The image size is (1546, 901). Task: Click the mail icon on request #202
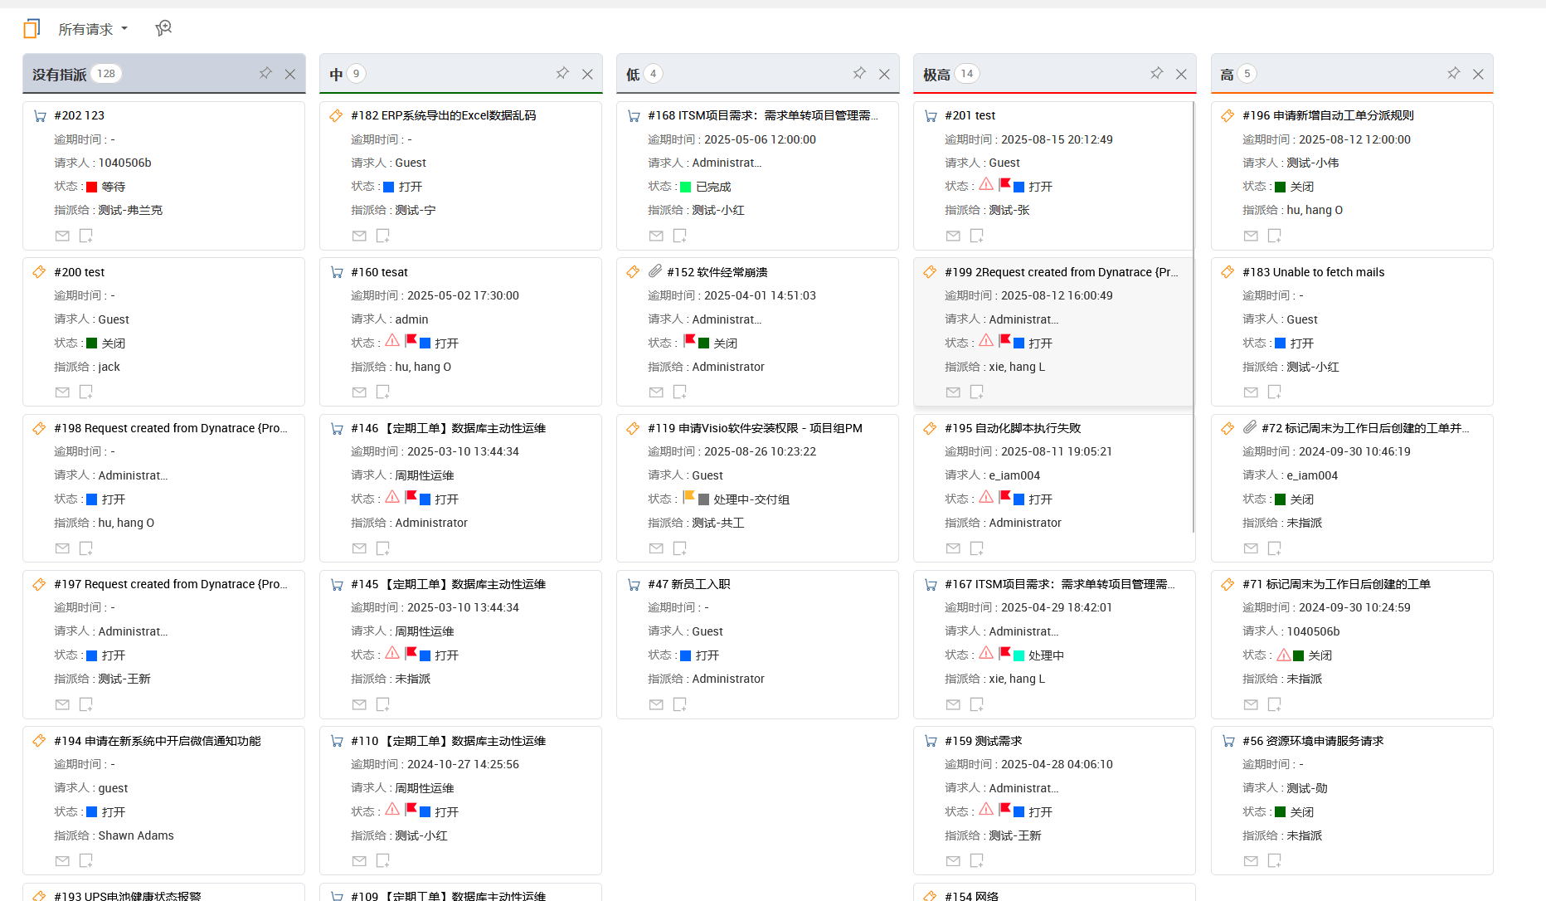pyautogui.click(x=62, y=236)
